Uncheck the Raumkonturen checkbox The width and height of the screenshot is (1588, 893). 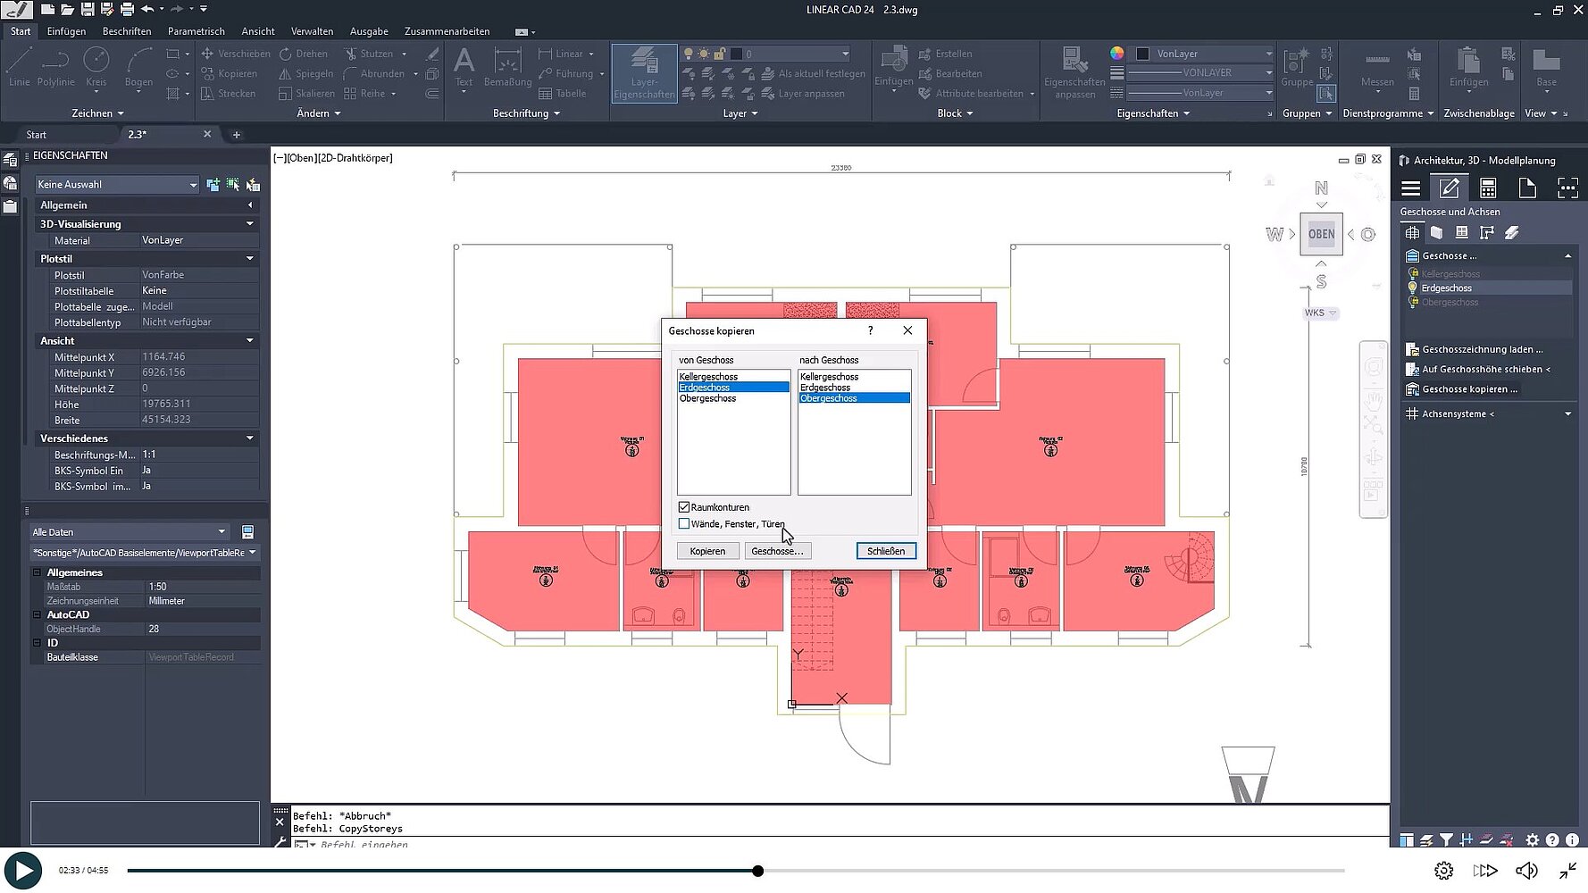click(x=684, y=507)
